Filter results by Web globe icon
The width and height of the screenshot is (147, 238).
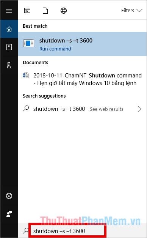[x=64, y=11]
